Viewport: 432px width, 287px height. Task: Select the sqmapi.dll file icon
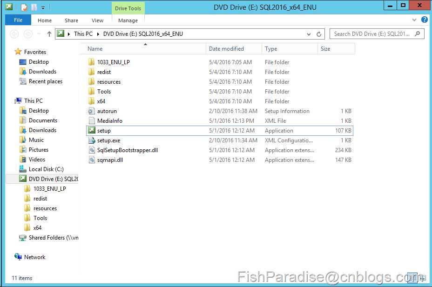click(91, 160)
